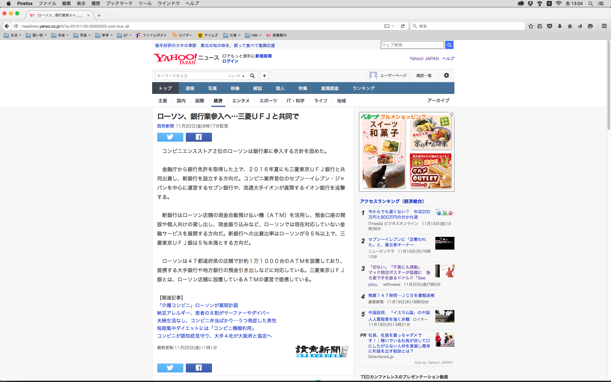Open the Firefox hamburger menu icon
The height and width of the screenshot is (382, 611).
(604, 26)
